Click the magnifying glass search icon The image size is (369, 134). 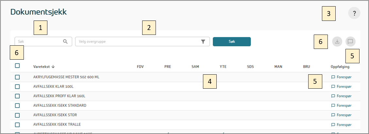click(x=65, y=41)
